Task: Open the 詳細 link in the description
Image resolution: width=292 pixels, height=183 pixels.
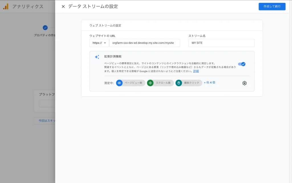Action: [196, 71]
